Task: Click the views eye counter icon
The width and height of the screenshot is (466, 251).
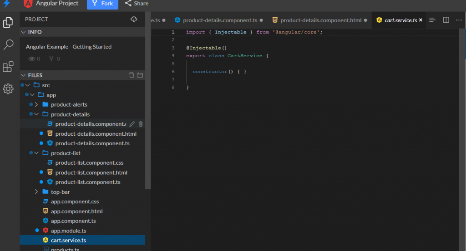Action: click(31, 59)
